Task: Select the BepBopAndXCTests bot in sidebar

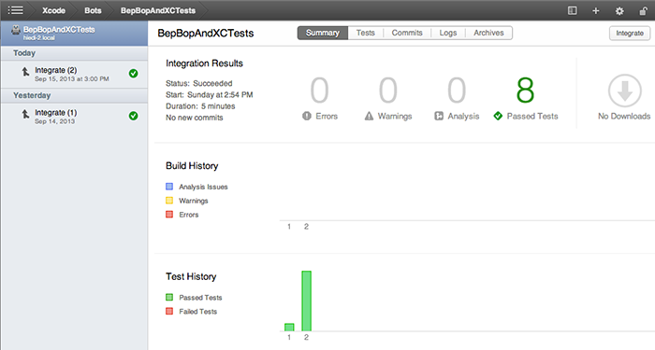Action: pos(74,33)
